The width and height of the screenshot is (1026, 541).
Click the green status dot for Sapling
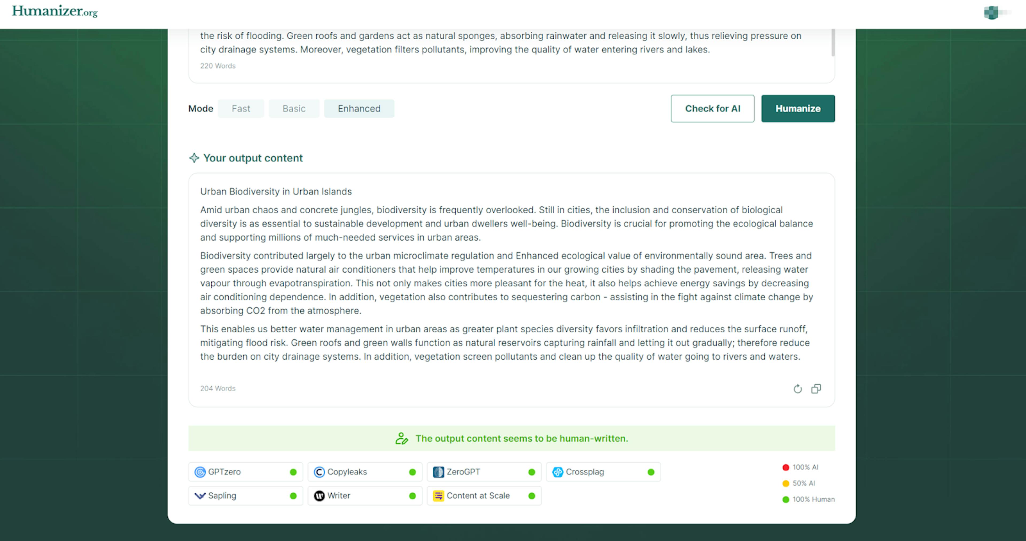click(x=293, y=496)
